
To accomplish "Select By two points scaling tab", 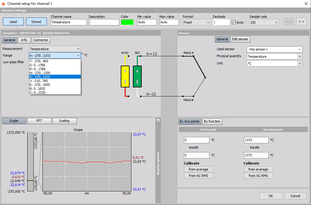I will [x=190, y=121].
